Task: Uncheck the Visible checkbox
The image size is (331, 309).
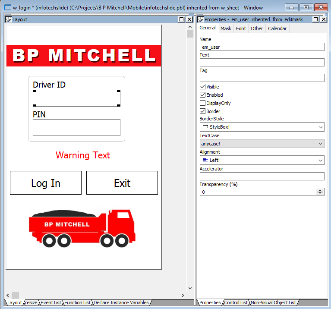Action: [x=202, y=87]
